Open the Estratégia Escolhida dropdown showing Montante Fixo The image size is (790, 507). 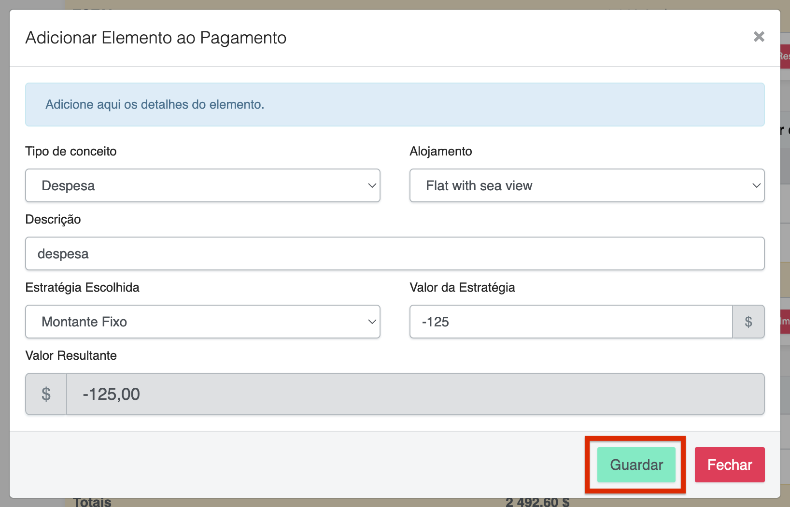(x=203, y=322)
